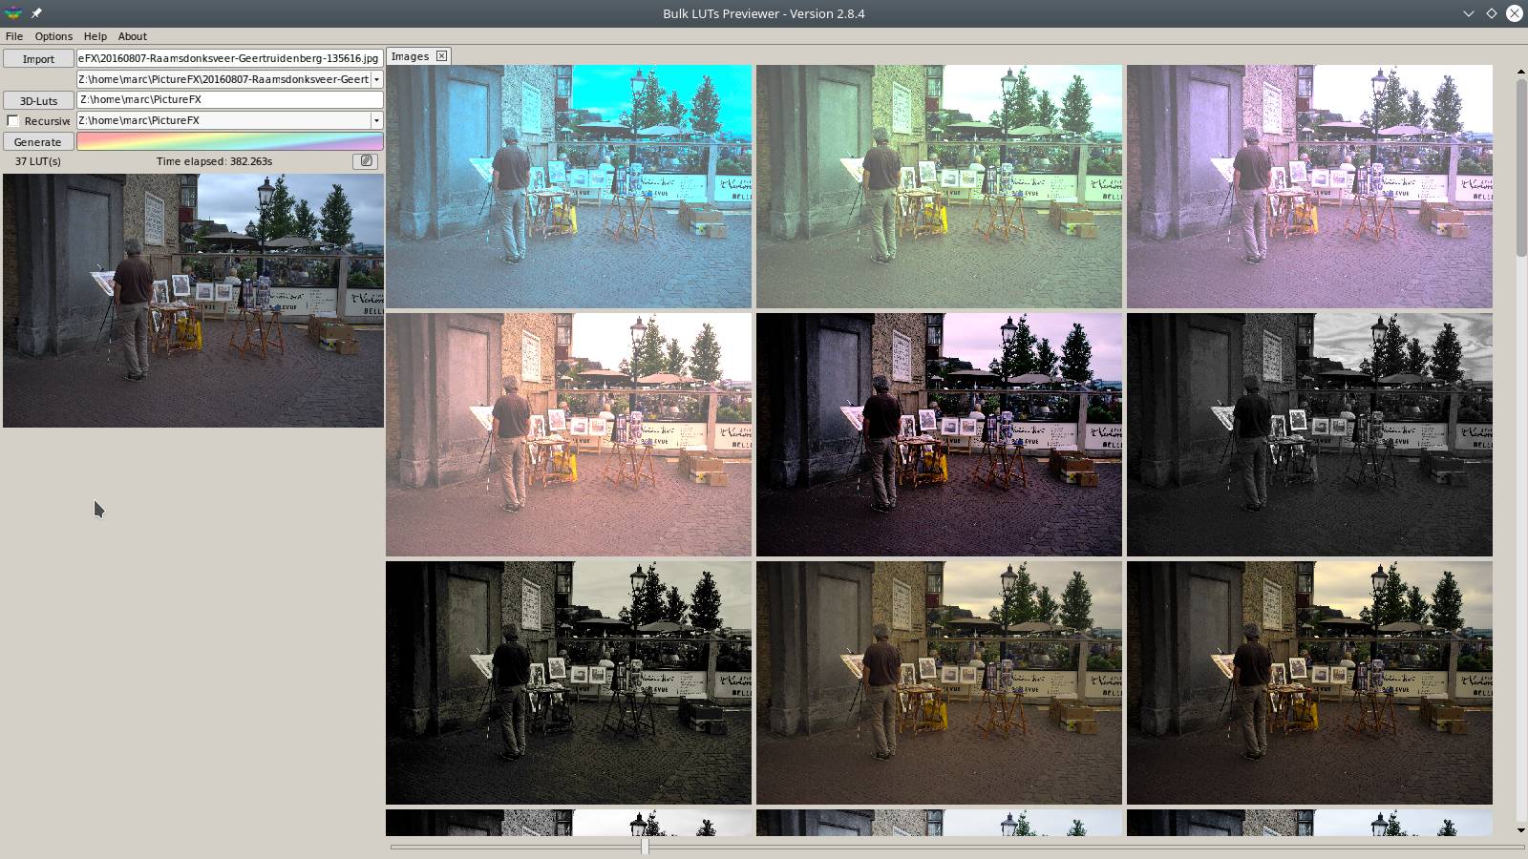Click the Import button

pyautogui.click(x=38, y=59)
